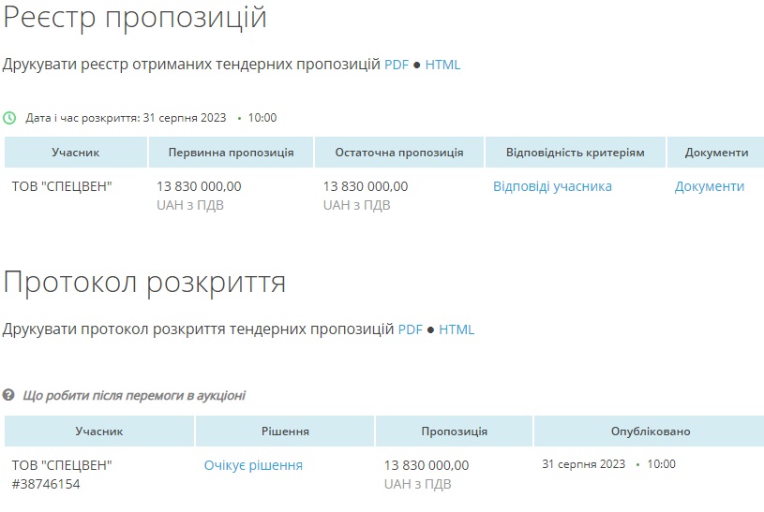764x512 pixels.
Task: Click the 'Відповідність критеріям' column header
Action: coord(575,153)
